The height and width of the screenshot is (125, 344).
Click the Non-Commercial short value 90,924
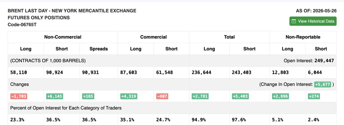(54, 72)
